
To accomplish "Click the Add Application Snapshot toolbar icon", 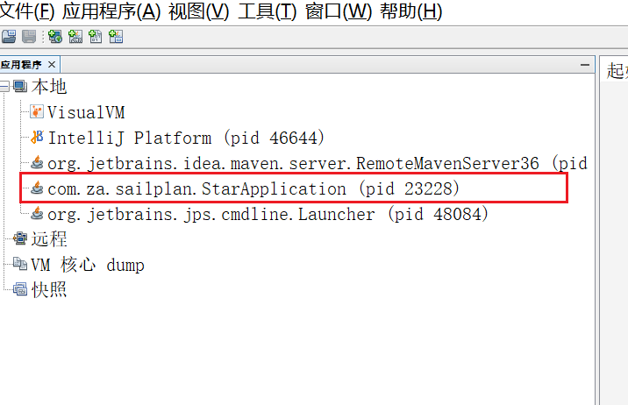I will click(116, 37).
